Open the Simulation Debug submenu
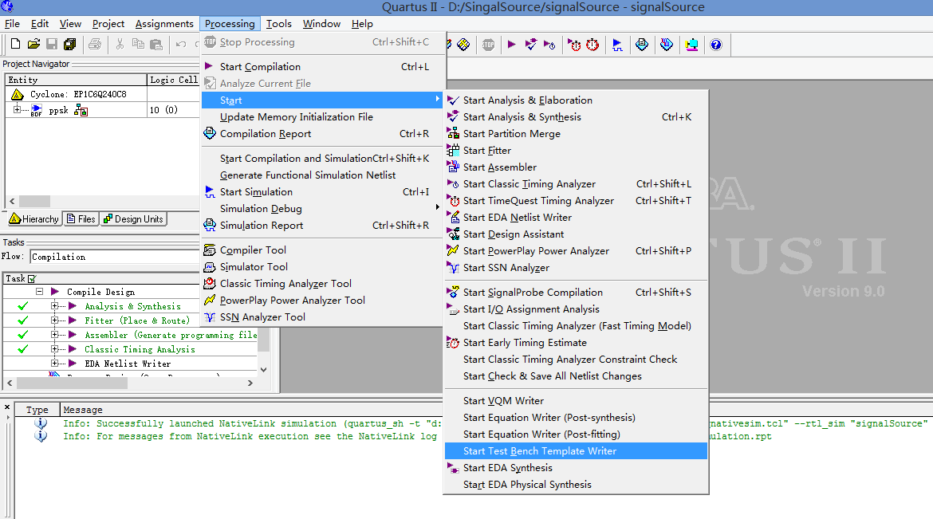Image resolution: width=933 pixels, height=519 pixels. (x=324, y=208)
